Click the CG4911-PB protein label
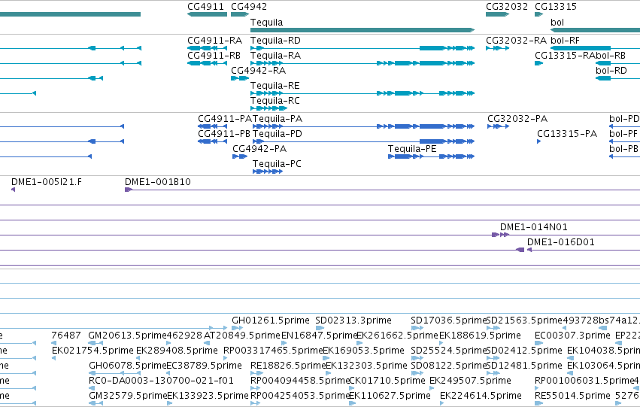Screen dimensions: 640x407 tap(224, 134)
